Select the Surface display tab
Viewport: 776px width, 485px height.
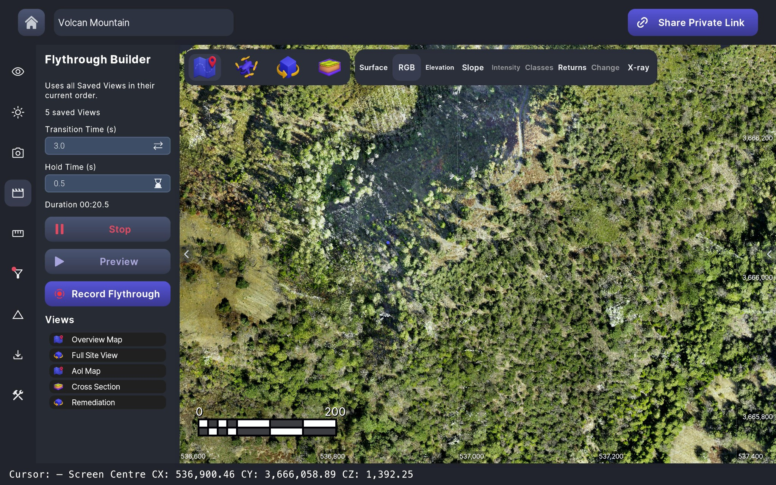373,67
